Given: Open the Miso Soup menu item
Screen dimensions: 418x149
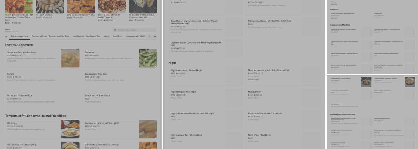Looking at the screenshot, I should tap(120, 79).
